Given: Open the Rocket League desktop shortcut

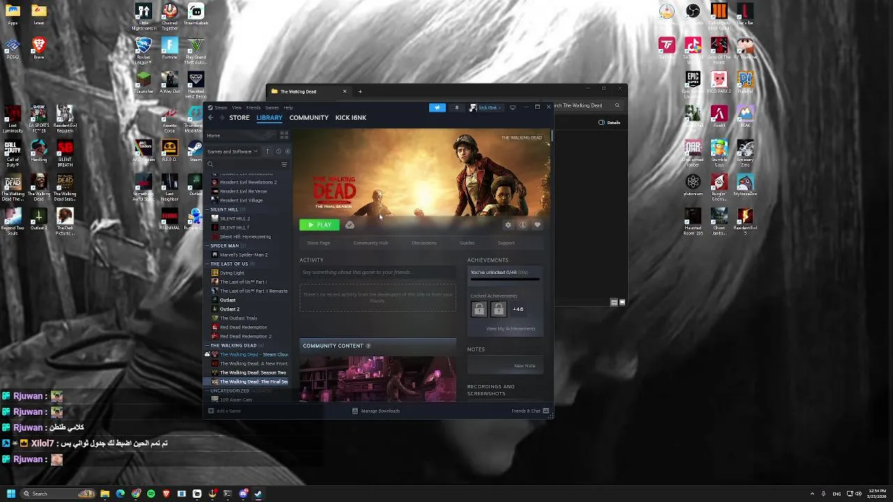Looking at the screenshot, I should pos(144,50).
